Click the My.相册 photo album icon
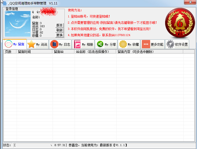The width and height of the screenshot is (197, 149). (x=77, y=44)
